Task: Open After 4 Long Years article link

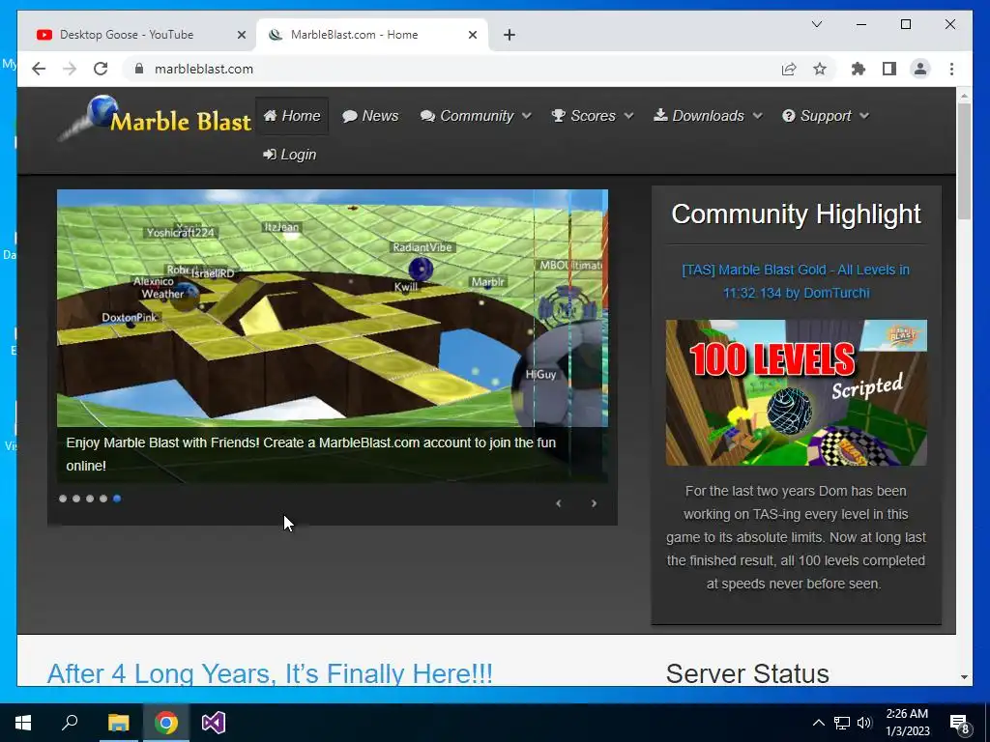Action: tap(270, 673)
